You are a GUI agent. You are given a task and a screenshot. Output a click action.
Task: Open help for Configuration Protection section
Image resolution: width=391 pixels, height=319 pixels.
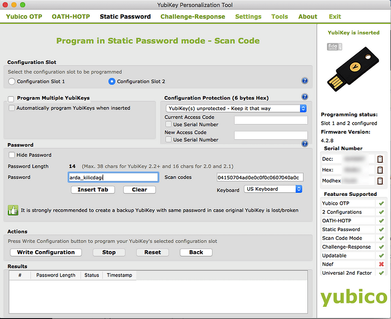coord(304,97)
